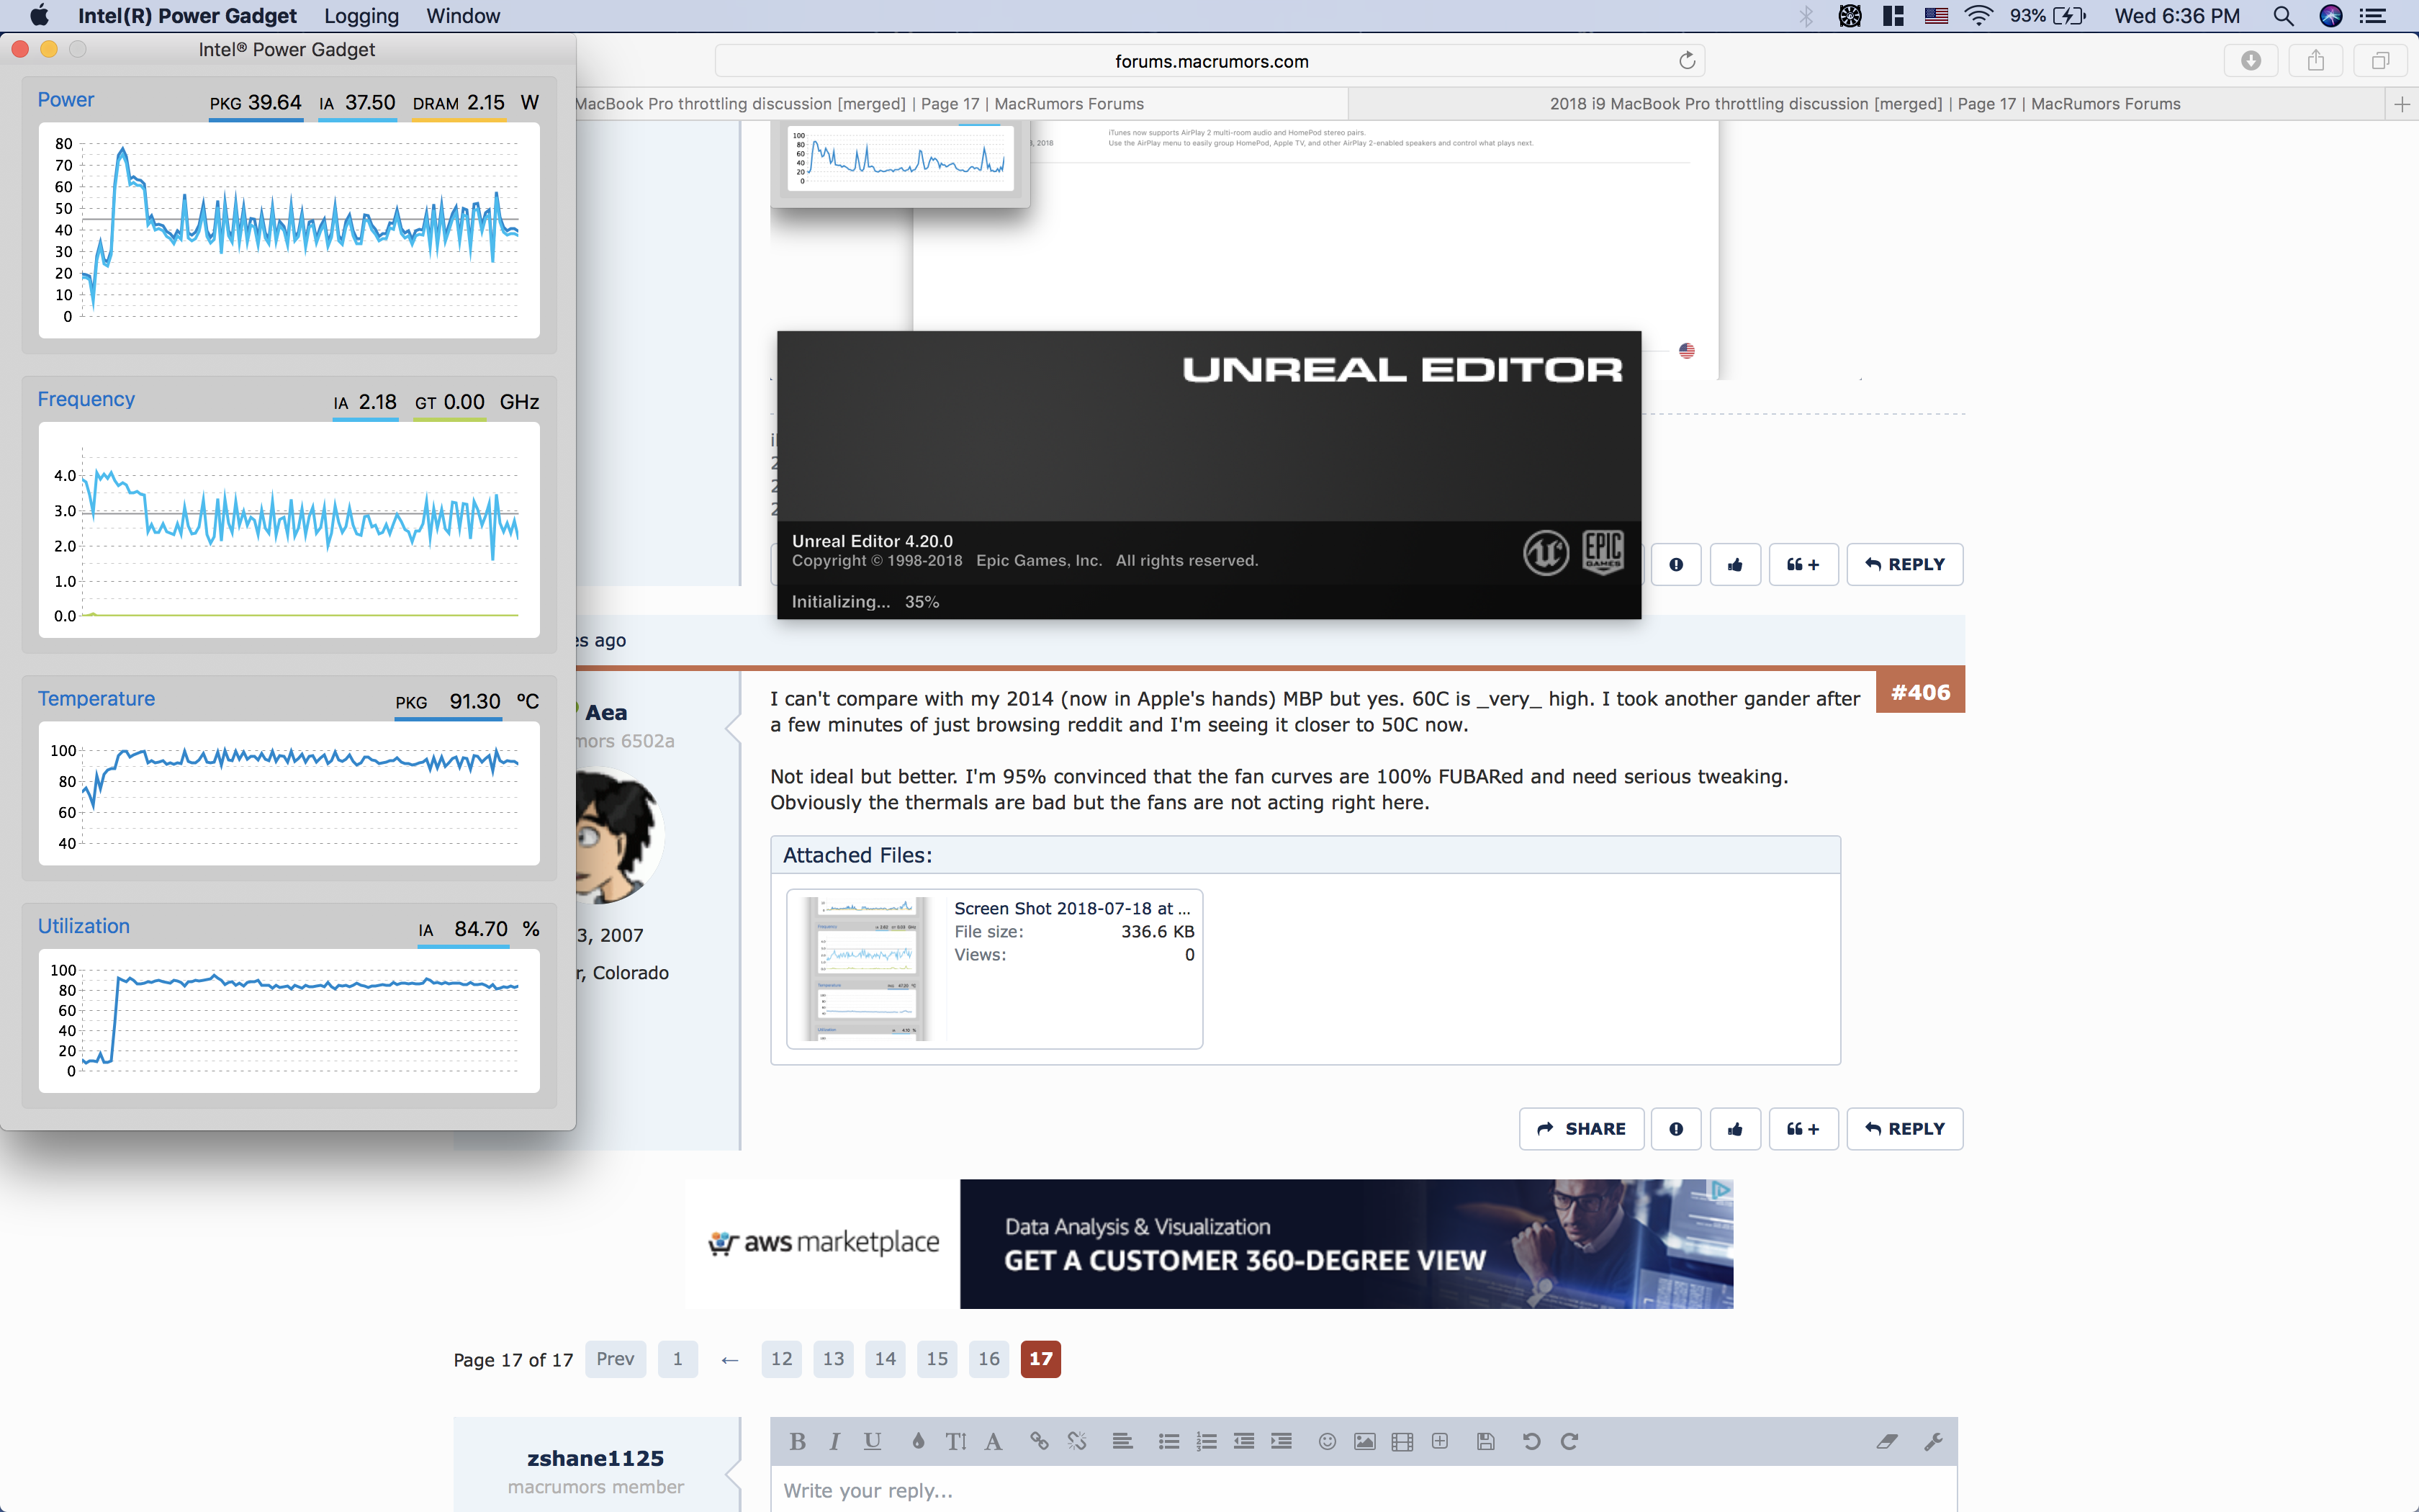2419x1512 pixels.
Task: Go to Prev page
Action: [x=616, y=1359]
